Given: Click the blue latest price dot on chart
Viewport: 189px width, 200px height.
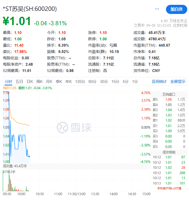Looking at the screenshot, I should tap(29, 156).
